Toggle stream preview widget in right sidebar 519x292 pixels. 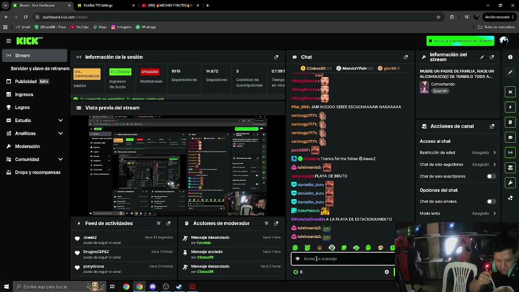coord(510,92)
